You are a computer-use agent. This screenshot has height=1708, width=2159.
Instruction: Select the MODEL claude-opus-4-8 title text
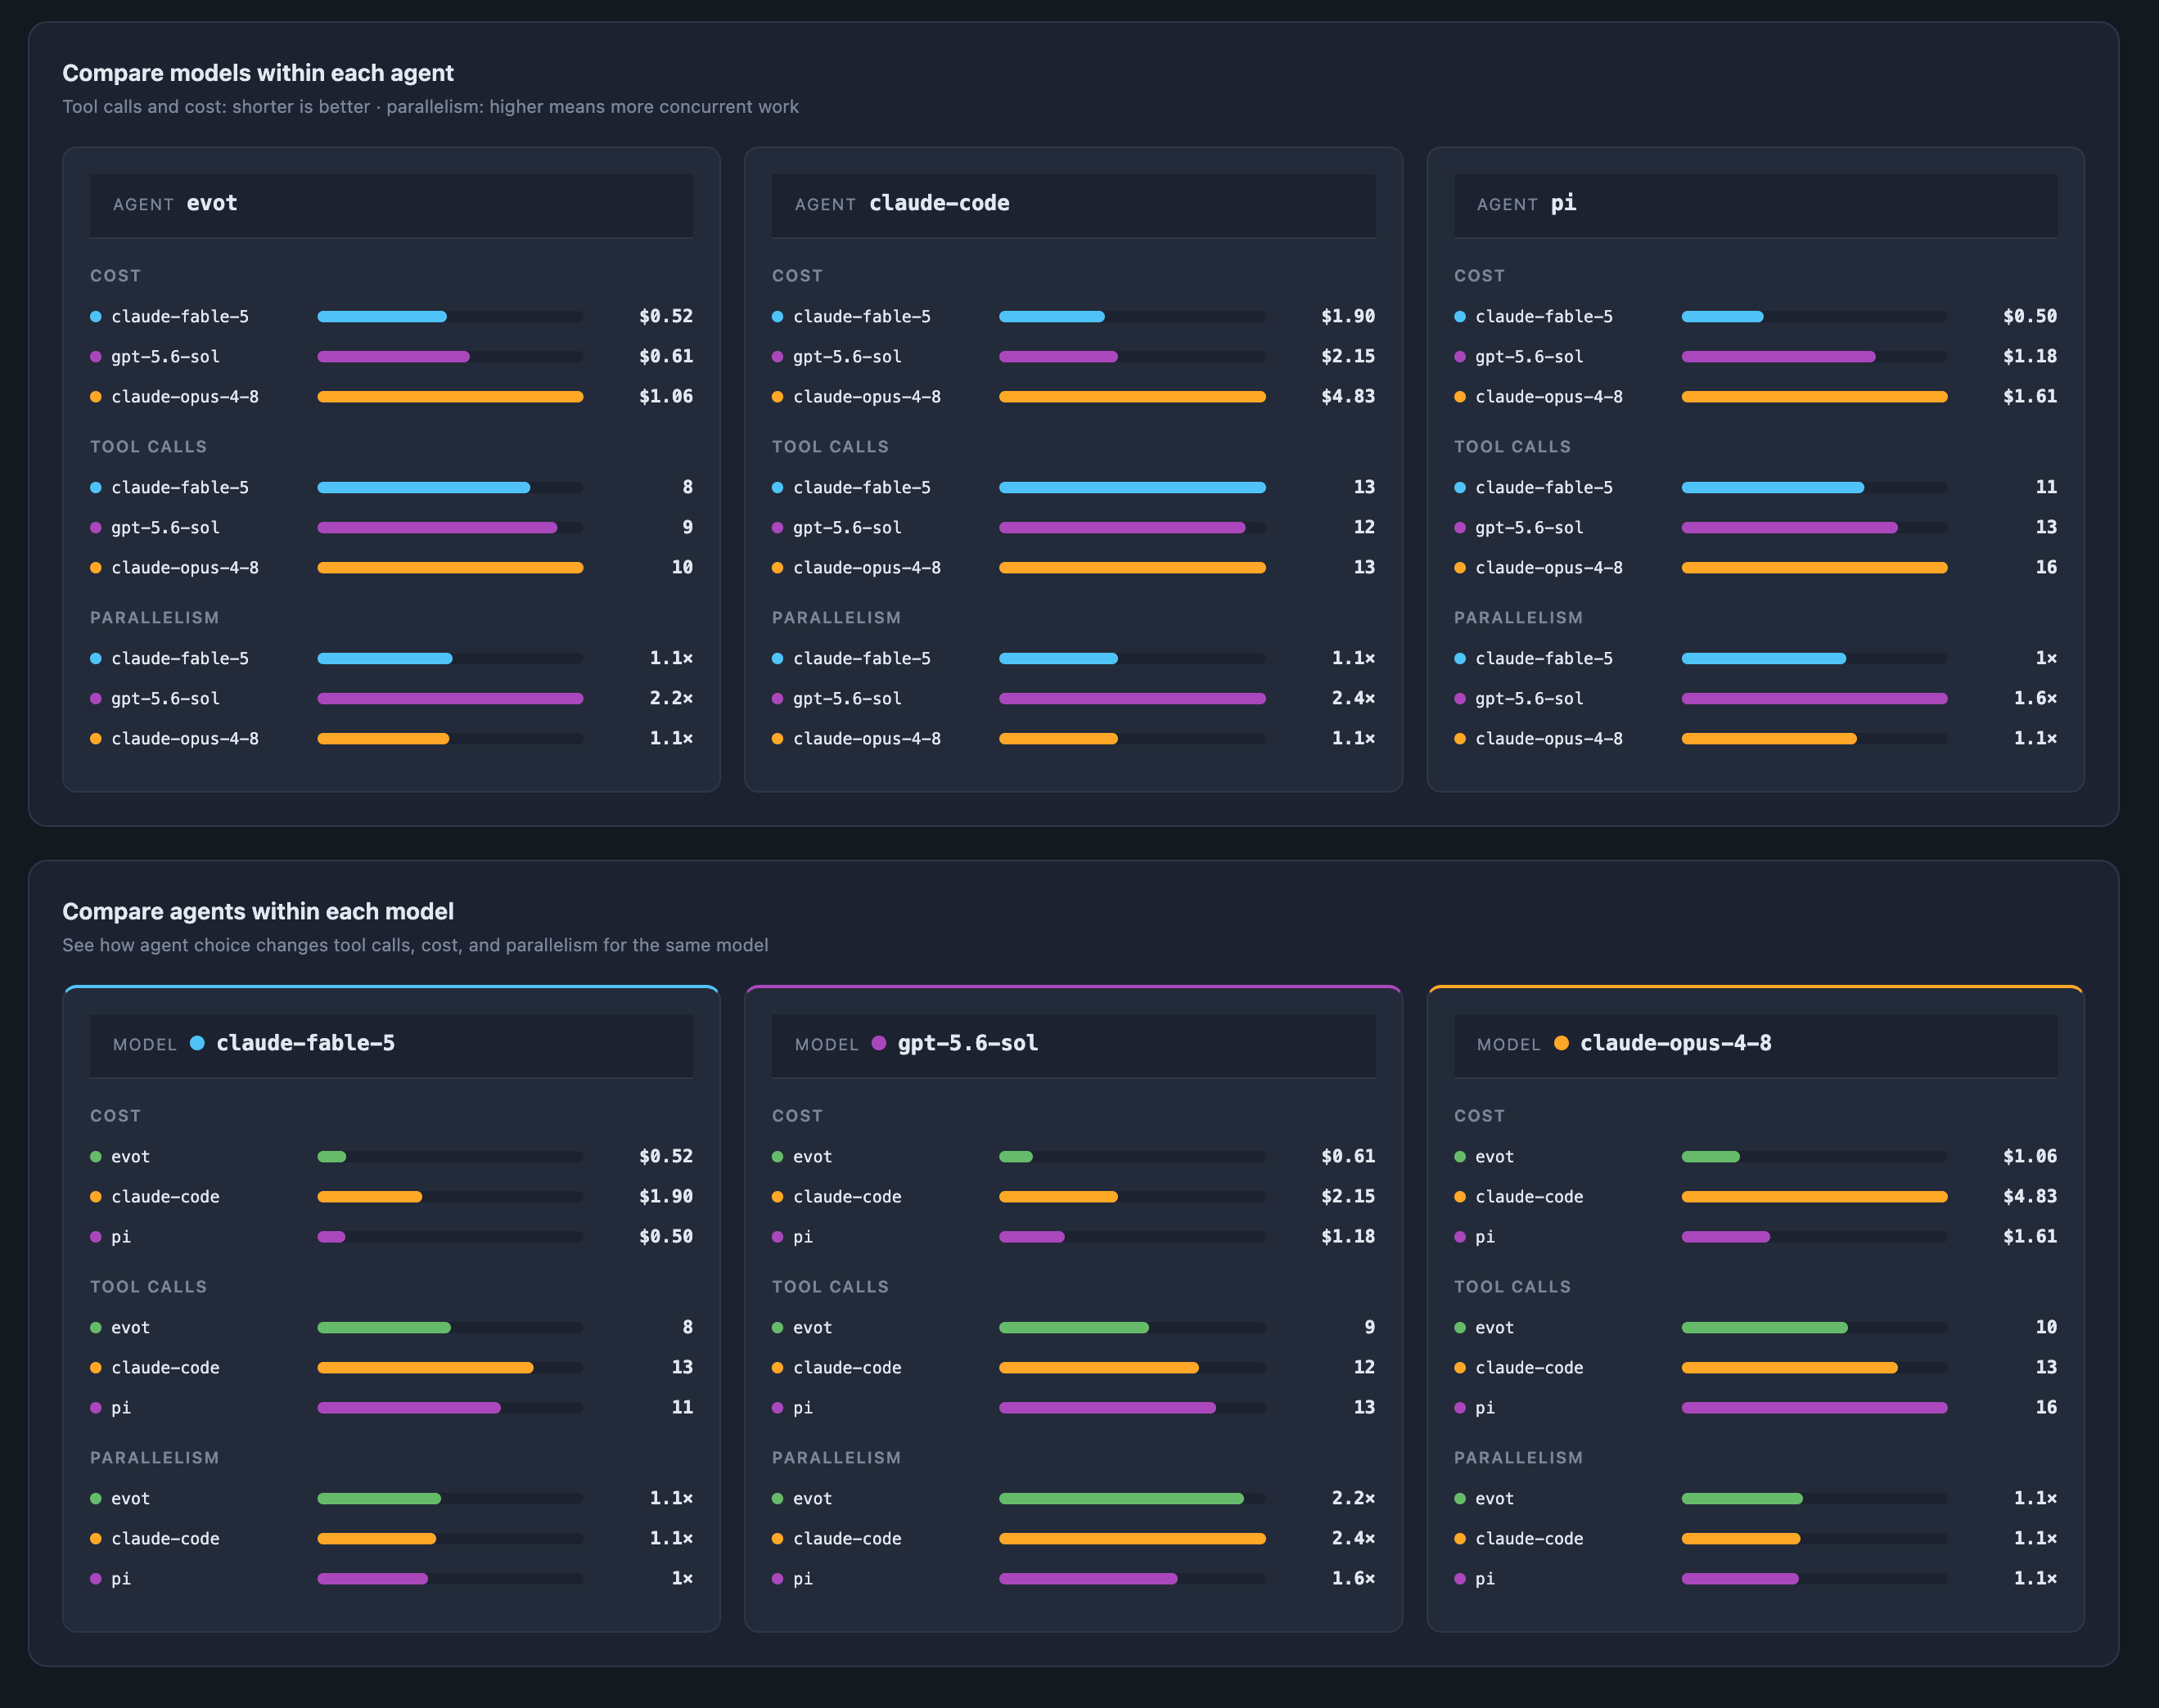pos(1676,1043)
